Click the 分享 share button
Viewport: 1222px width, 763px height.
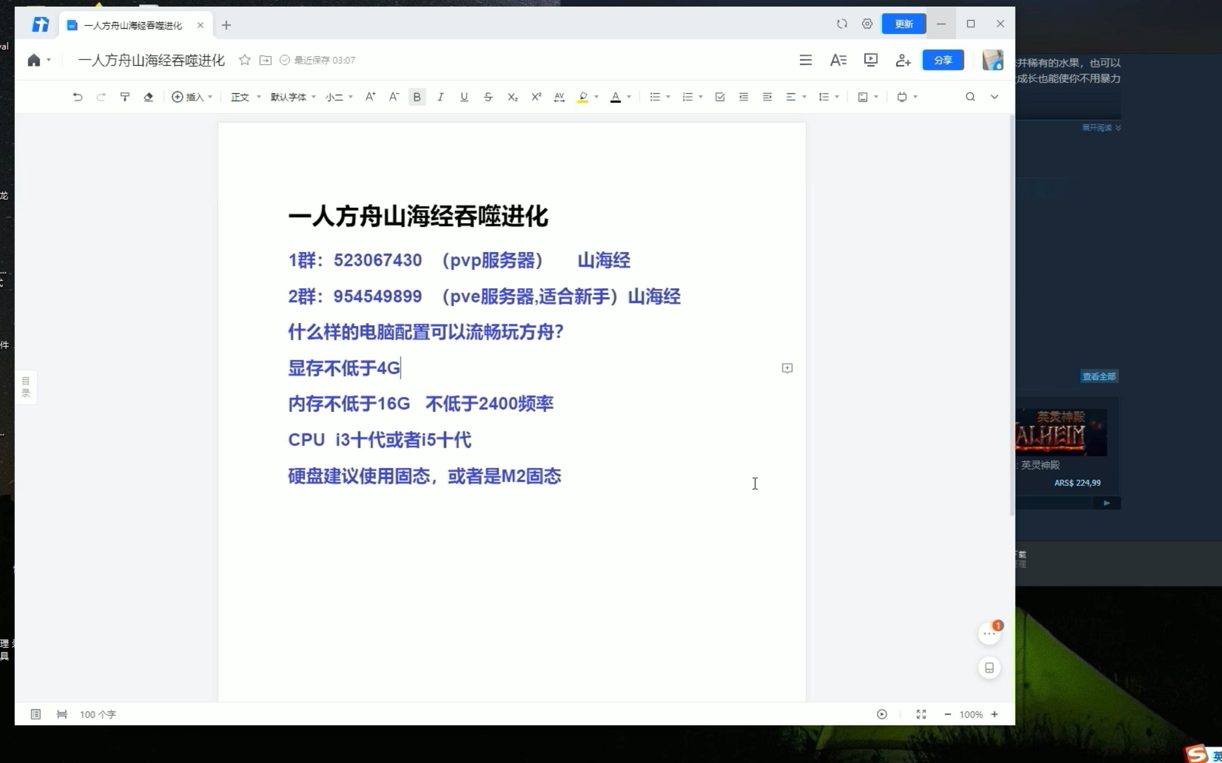click(x=943, y=60)
